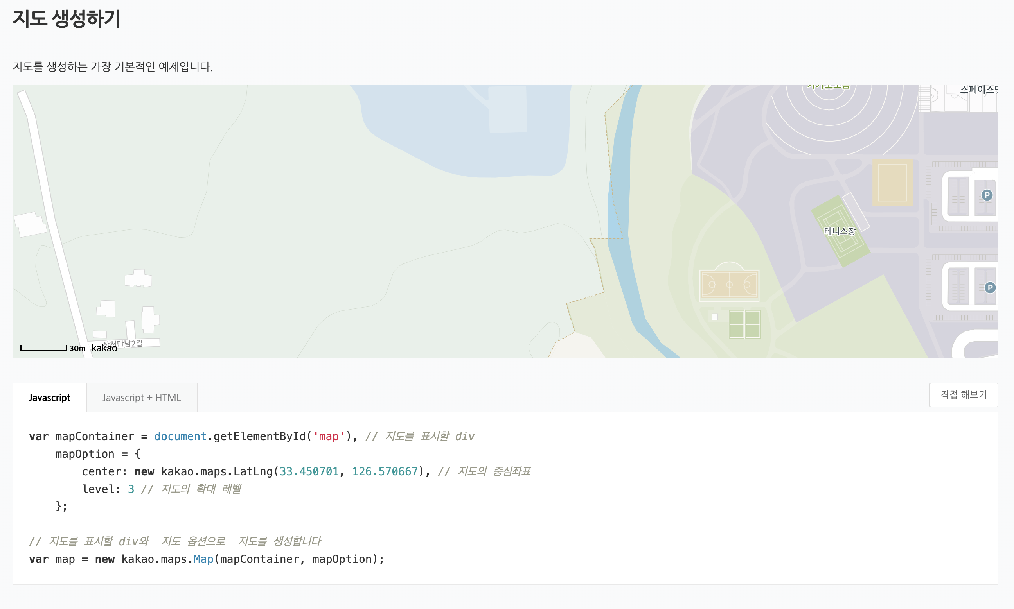The width and height of the screenshot is (1014, 609).
Task: Click the small white square near basketball court
Action: point(715,317)
